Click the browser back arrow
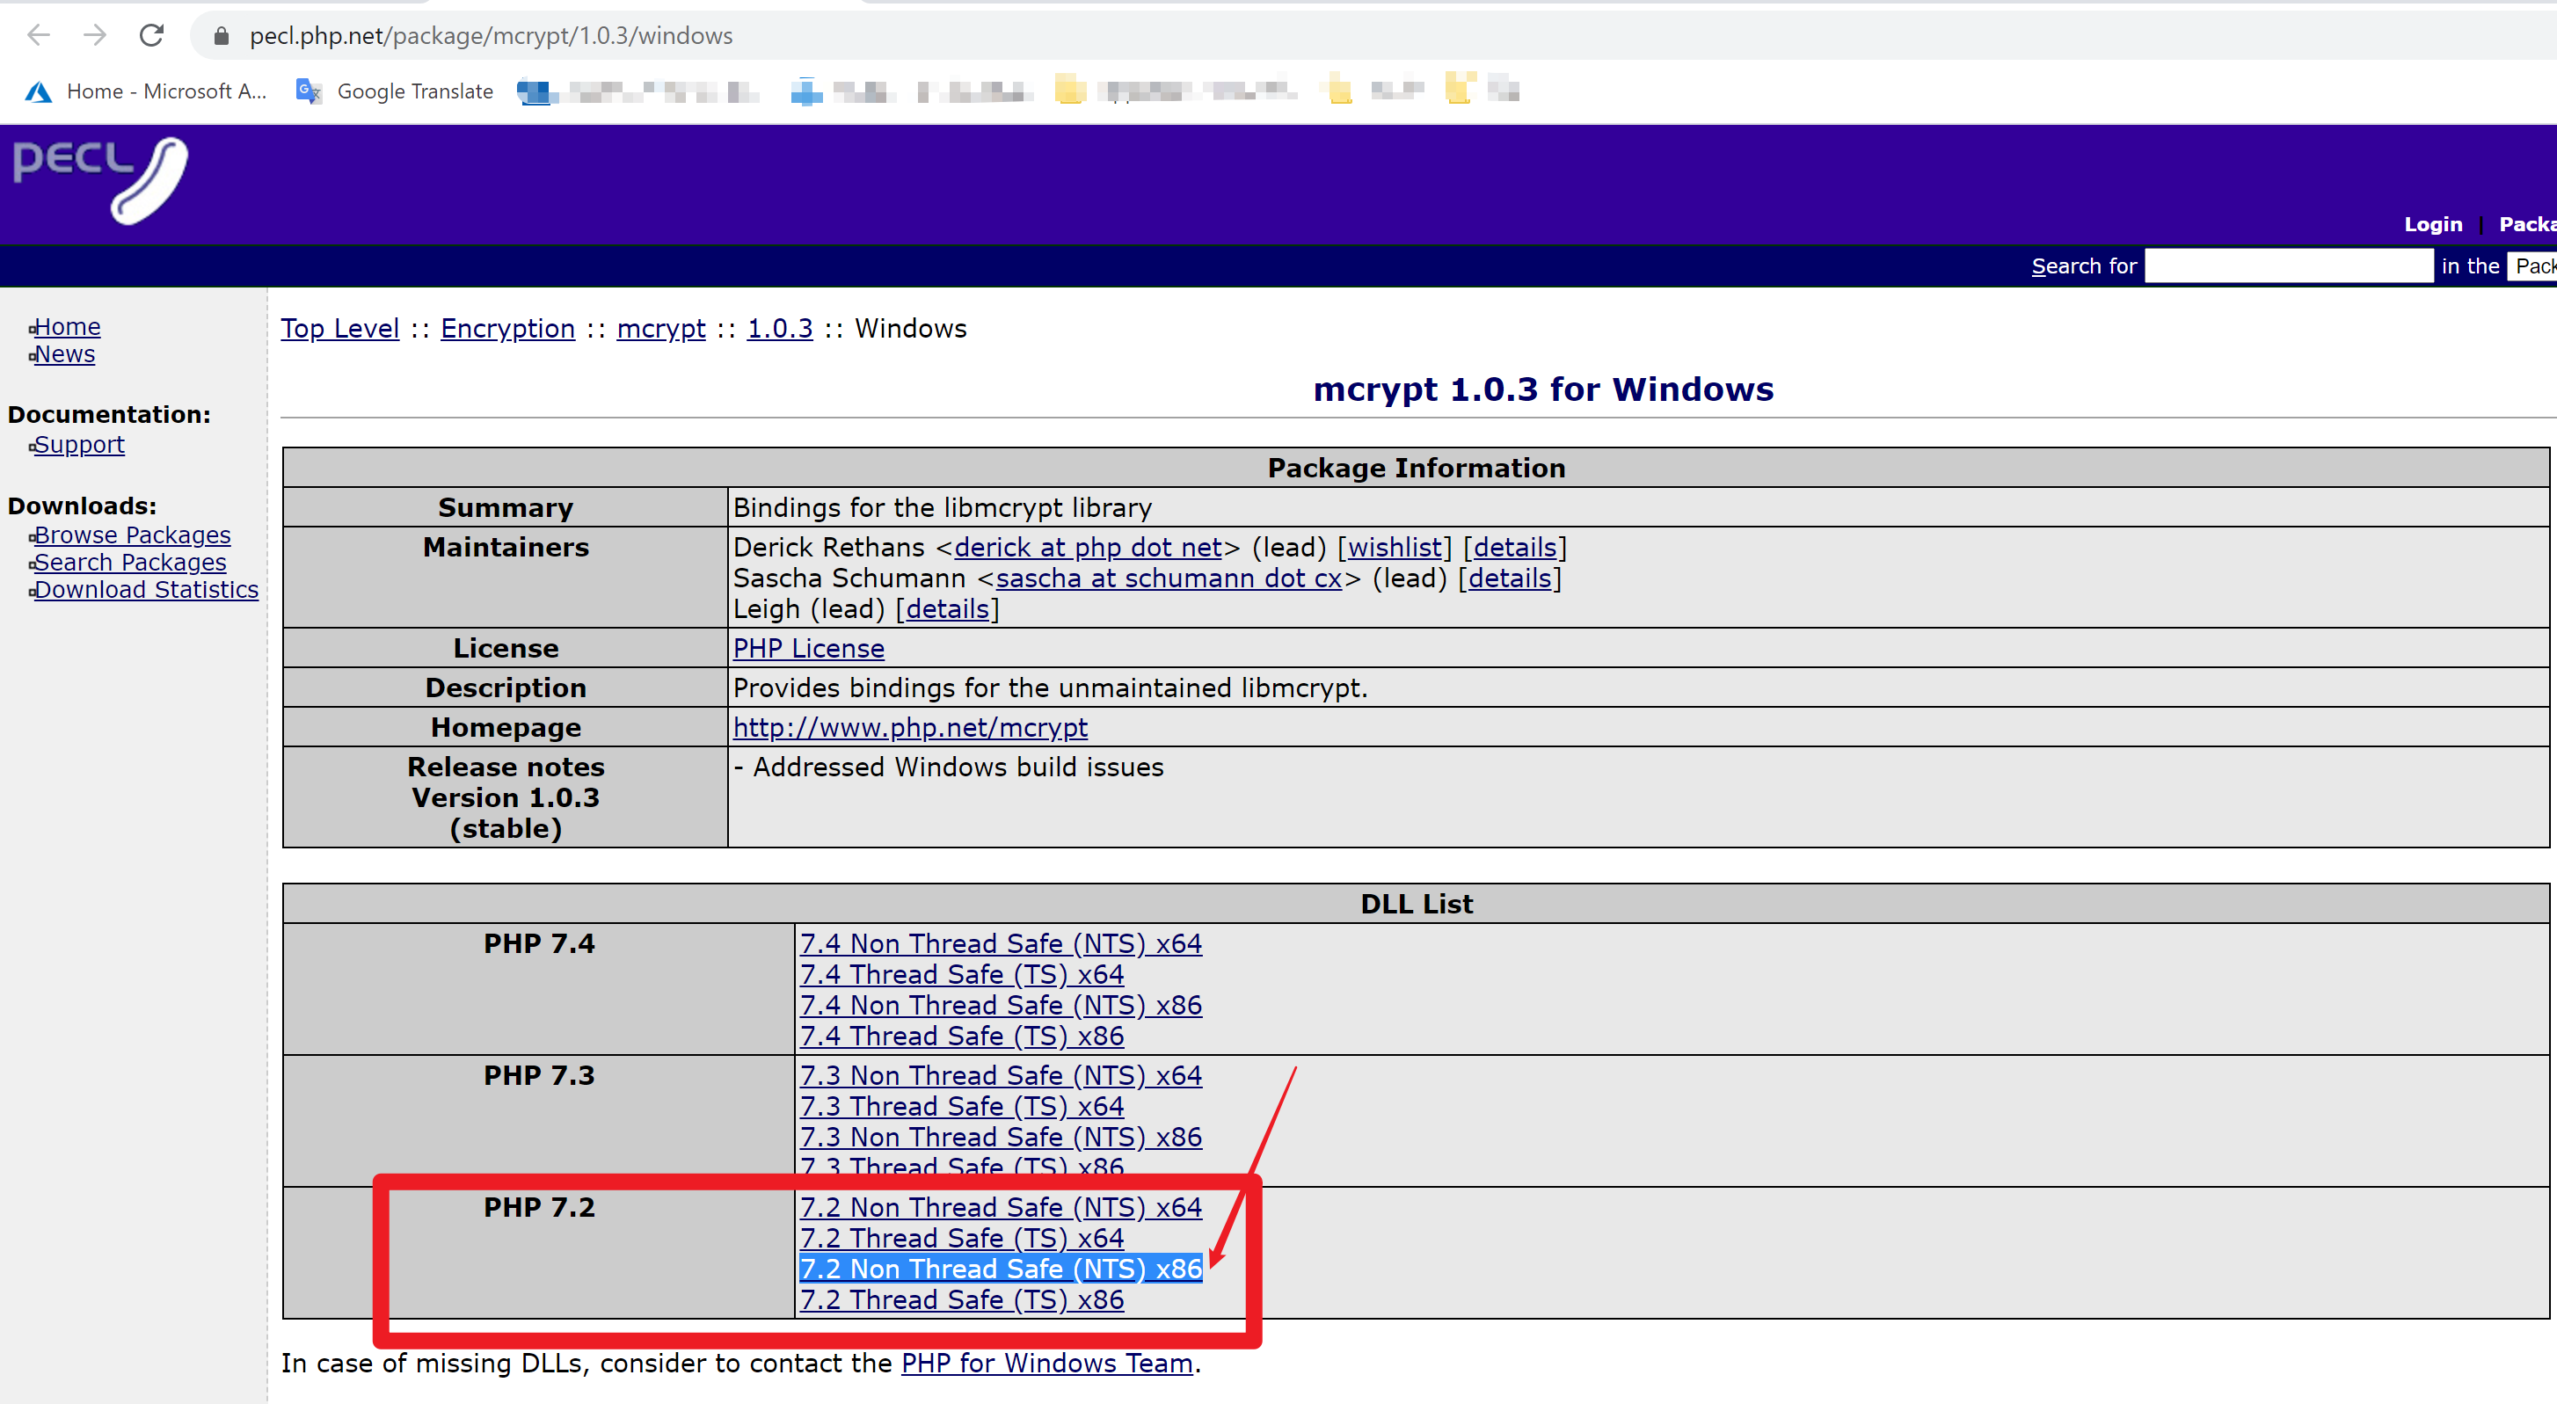Screen dimensions: 2557x1404 point(38,36)
